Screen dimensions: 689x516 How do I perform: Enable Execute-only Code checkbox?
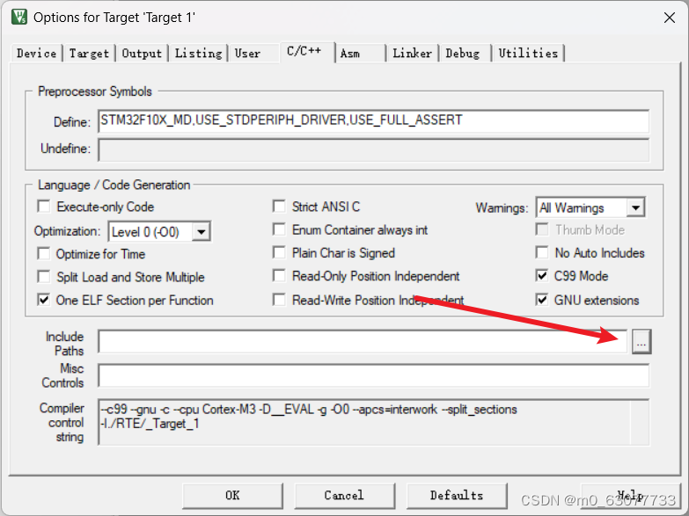click(x=43, y=207)
